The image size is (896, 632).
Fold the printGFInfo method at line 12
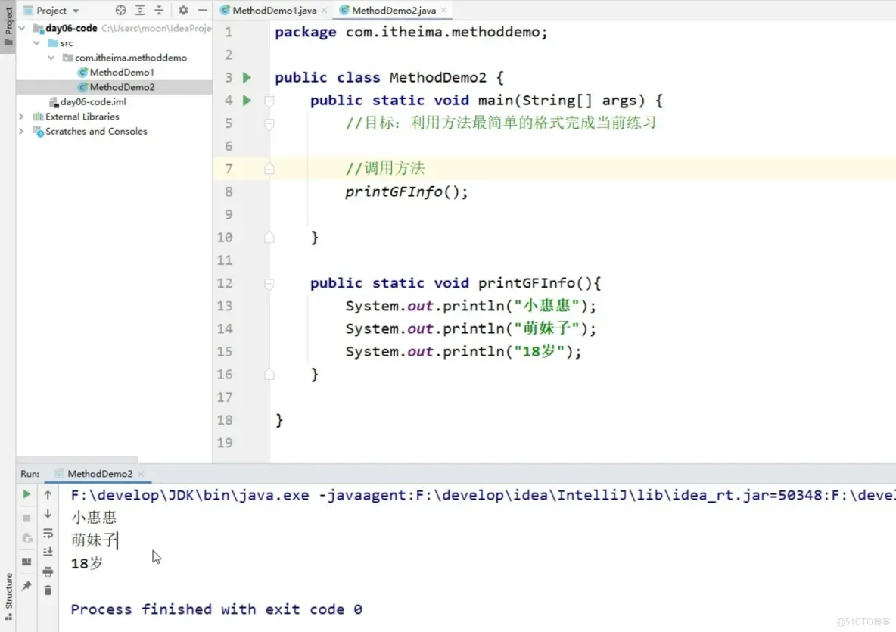269,283
